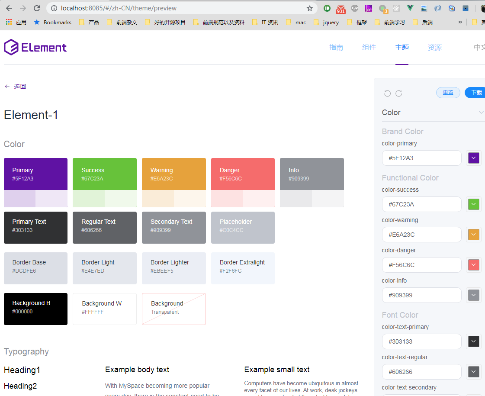
Task: Open the 组件 nav tab
Action: 369,47
